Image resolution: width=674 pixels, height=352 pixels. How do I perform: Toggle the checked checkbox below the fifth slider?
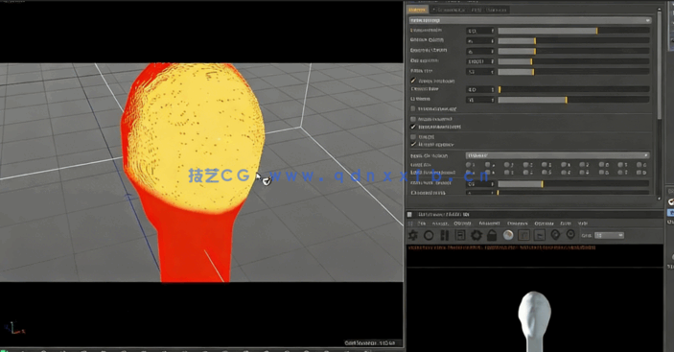pos(413,81)
